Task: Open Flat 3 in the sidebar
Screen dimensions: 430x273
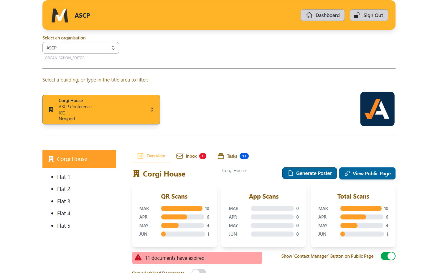Action: tap(64, 201)
